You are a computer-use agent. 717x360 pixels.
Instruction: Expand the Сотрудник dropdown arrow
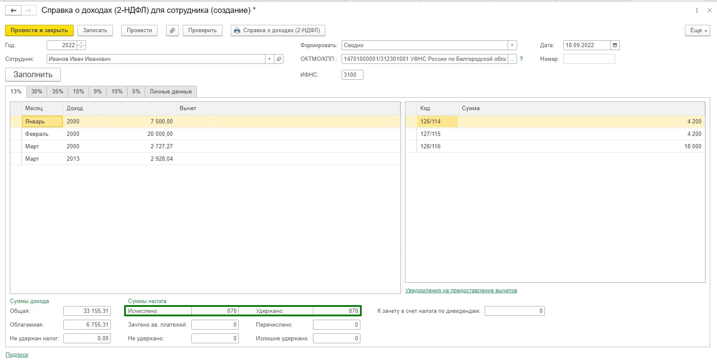[270, 59]
